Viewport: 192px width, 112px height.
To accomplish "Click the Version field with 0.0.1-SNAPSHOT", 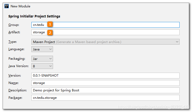I will (105, 76).
